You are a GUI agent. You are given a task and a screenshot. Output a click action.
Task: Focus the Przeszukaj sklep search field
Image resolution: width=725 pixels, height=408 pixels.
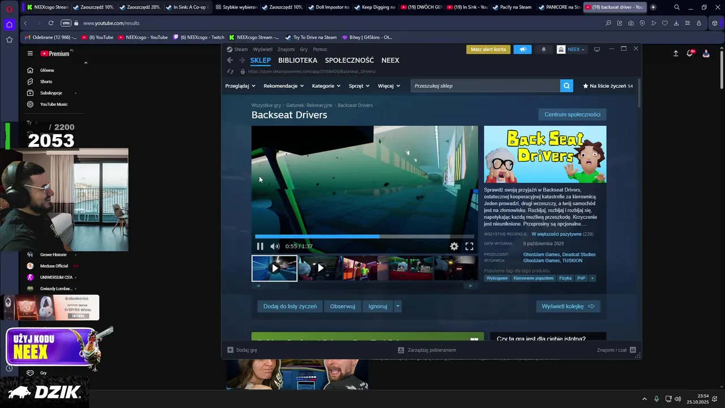pyautogui.click(x=485, y=86)
